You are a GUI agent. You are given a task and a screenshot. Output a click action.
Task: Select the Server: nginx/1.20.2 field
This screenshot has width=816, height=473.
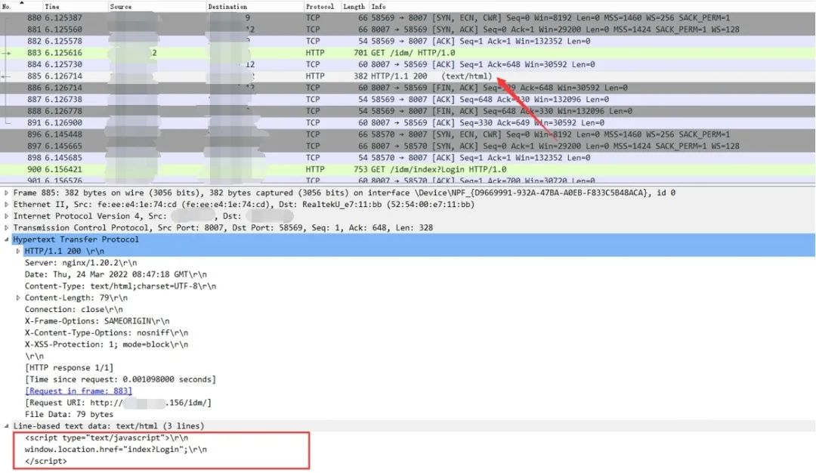pyautogui.click(x=81, y=263)
